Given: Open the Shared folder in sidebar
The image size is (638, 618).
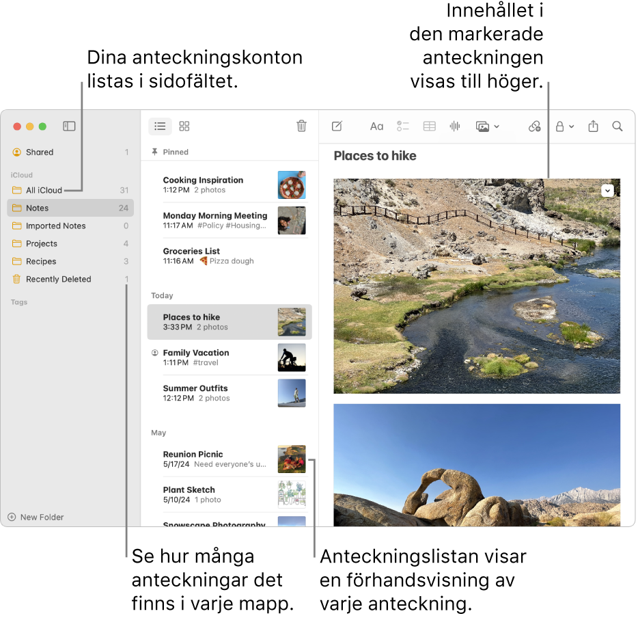Looking at the screenshot, I should pos(70,152).
